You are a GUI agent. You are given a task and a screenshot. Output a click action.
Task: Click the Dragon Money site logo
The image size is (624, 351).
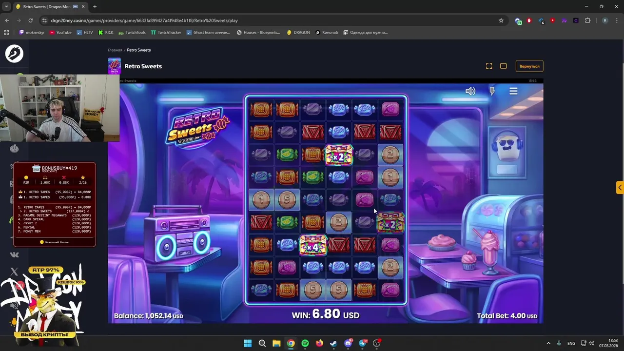click(14, 54)
